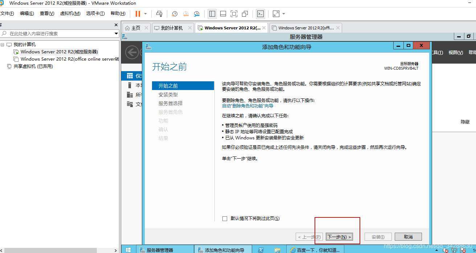Click the file services icon in Server Manager

(x=130, y=104)
